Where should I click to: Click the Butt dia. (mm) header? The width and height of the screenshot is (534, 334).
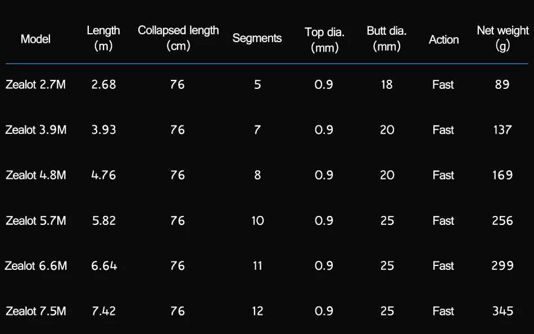point(387,38)
